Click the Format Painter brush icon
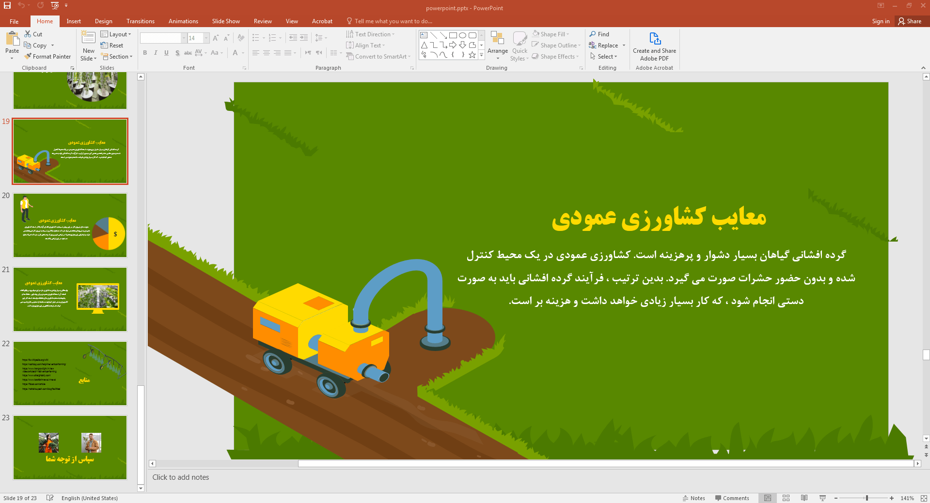 pyautogui.click(x=28, y=57)
